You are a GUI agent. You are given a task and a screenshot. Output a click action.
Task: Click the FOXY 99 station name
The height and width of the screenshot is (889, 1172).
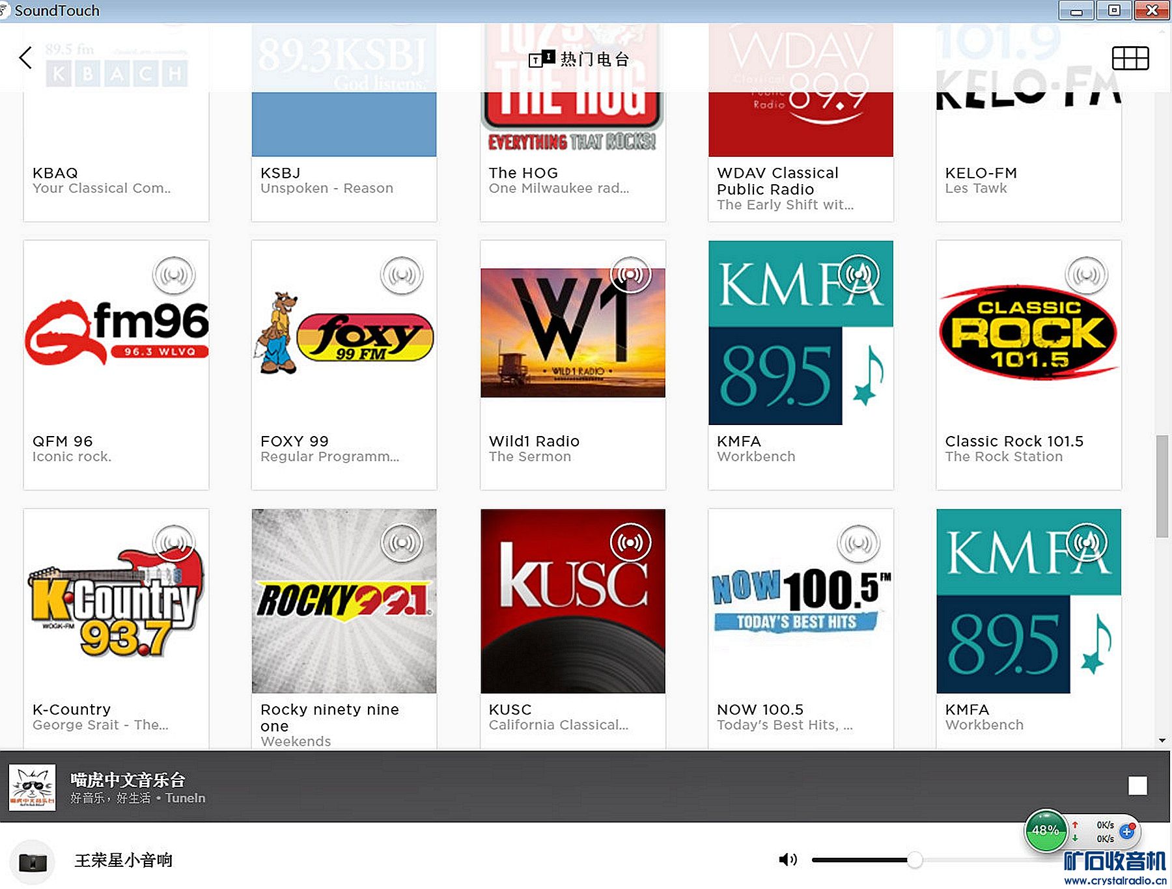(x=294, y=441)
